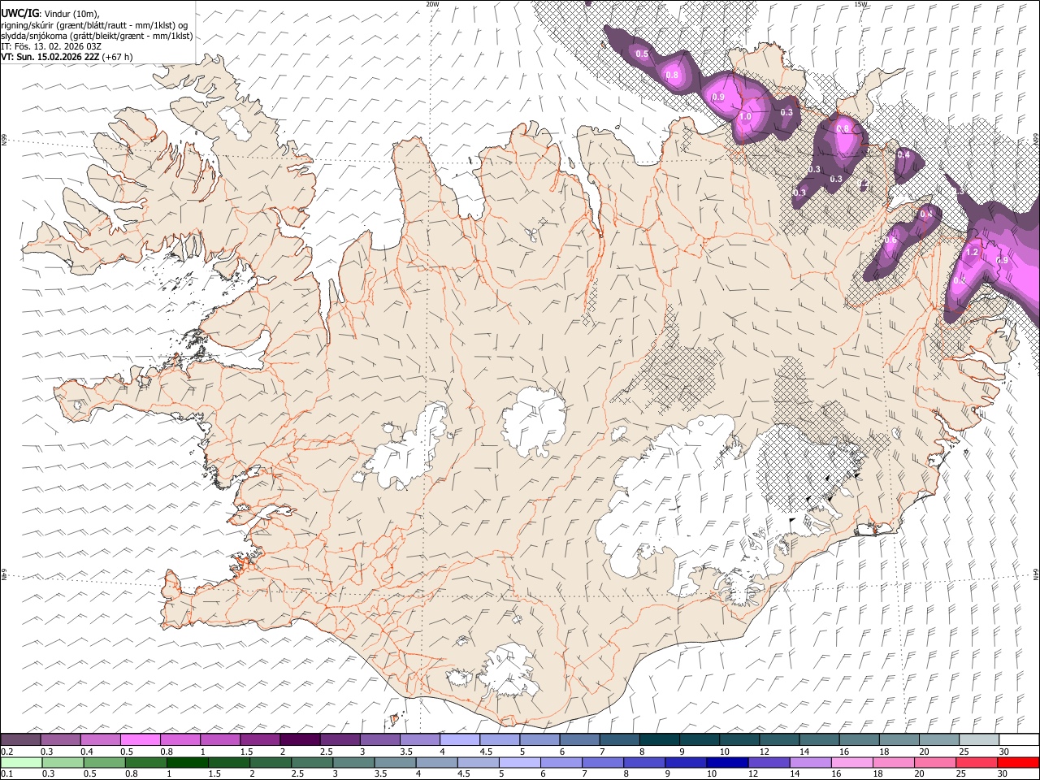The height and width of the screenshot is (780, 1040).
Task: Click the pale grey swatch at 25 in upper legend
Action: pyautogui.click(x=978, y=740)
